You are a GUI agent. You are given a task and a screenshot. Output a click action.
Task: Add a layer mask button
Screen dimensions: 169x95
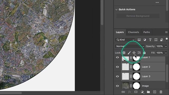point(136,92)
